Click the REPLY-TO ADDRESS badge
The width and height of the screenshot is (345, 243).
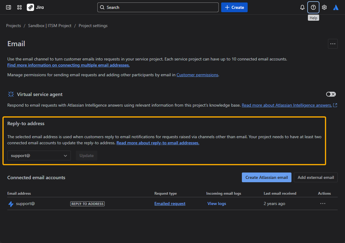click(87, 204)
